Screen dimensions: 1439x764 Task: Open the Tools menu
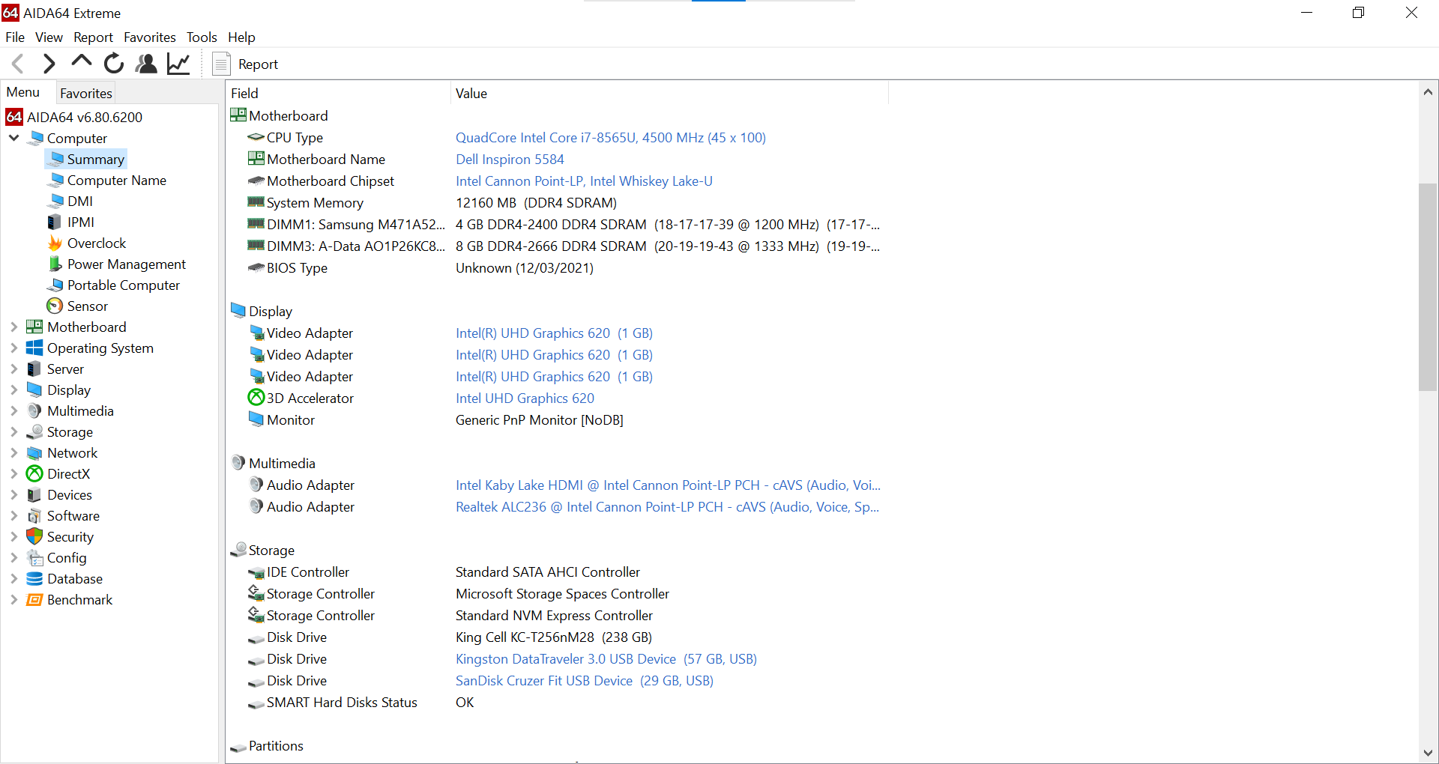click(x=202, y=37)
